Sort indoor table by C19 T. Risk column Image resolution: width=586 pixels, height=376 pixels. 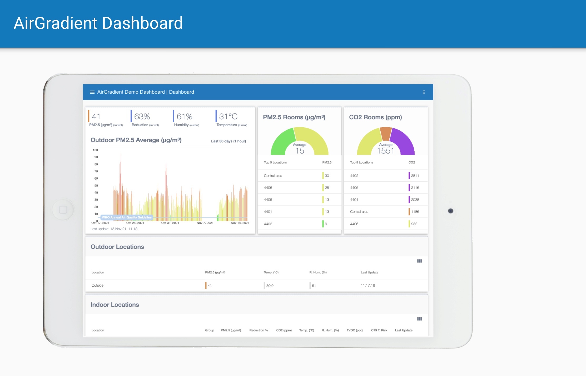379,330
